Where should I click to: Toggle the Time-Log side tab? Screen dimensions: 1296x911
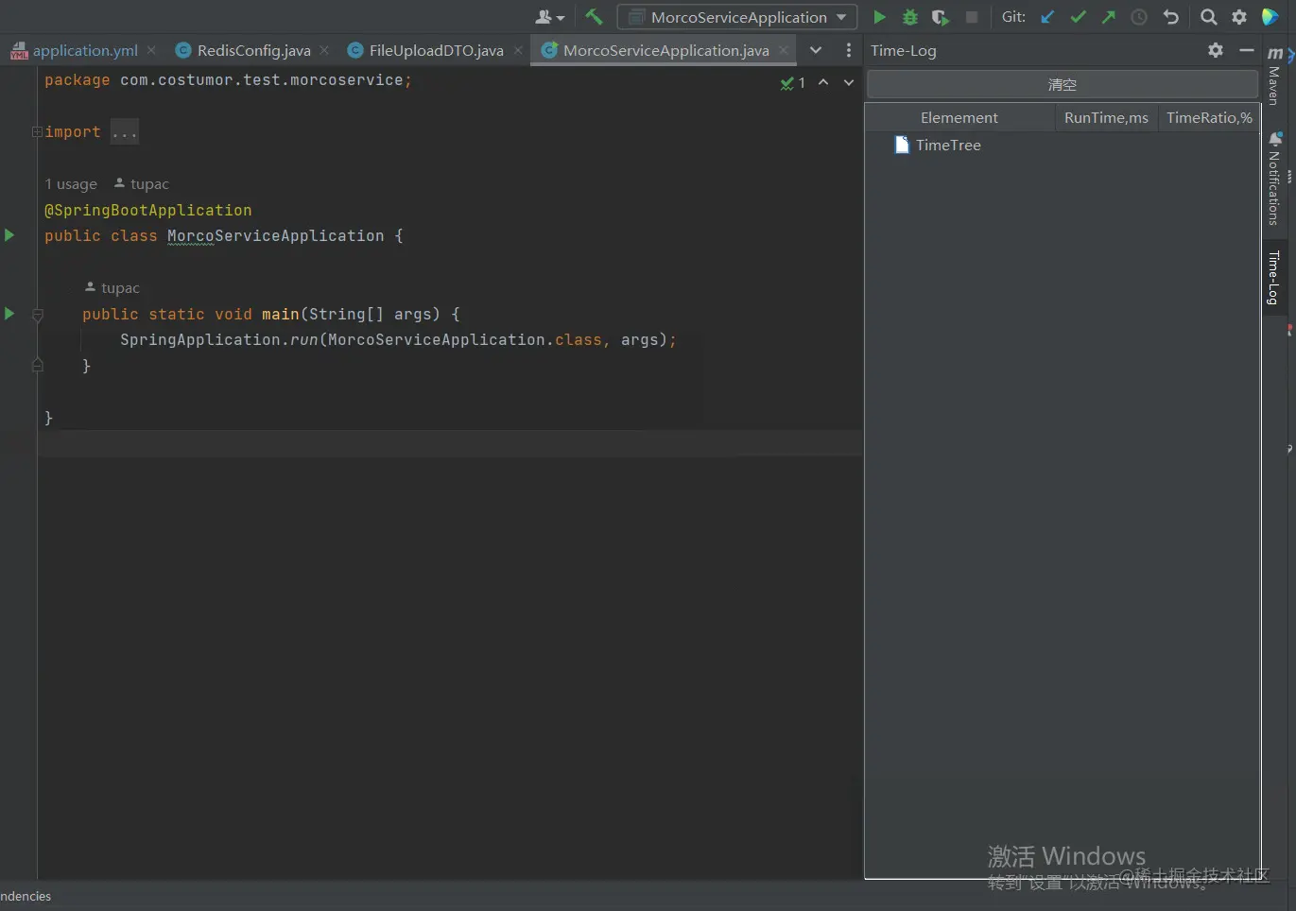tap(1274, 277)
